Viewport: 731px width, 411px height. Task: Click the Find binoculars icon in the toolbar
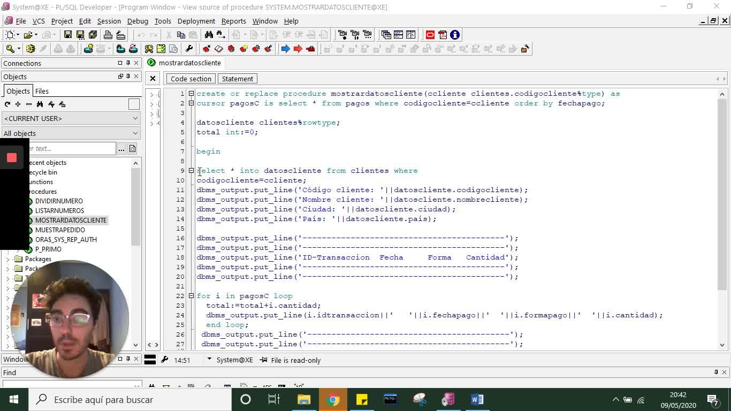(x=209, y=35)
